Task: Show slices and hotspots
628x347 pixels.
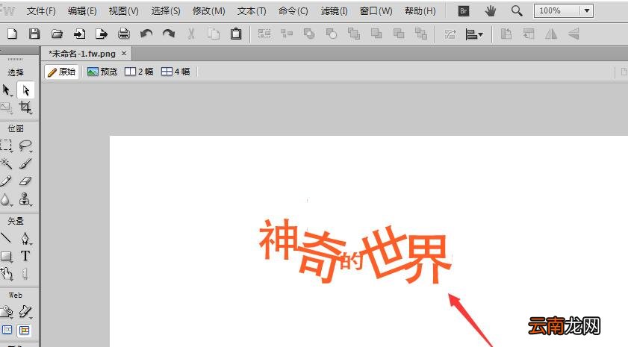Action: pos(24,330)
